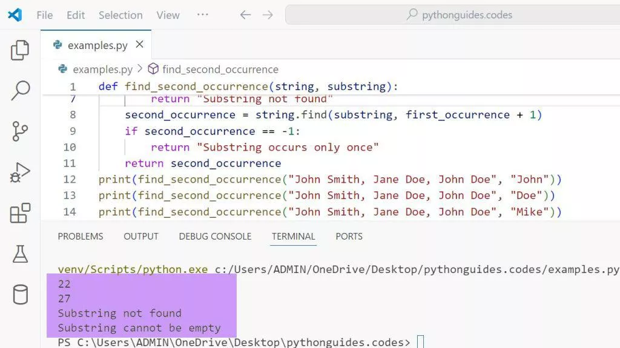Switch to the PROBLEMS panel tab
The width and height of the screenshot is (620, 348).
click(x=81, y=237)
